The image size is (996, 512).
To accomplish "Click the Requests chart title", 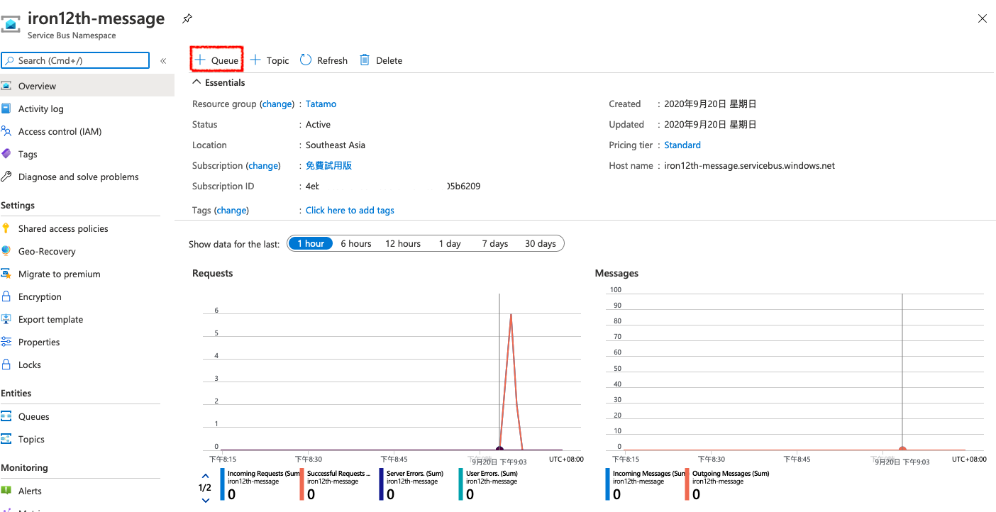I will [x=213, y=273].
